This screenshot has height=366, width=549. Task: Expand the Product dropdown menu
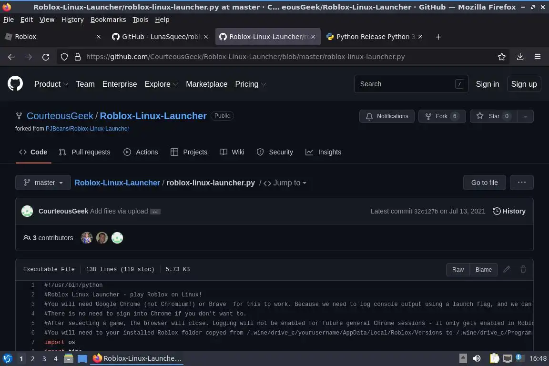51,84
